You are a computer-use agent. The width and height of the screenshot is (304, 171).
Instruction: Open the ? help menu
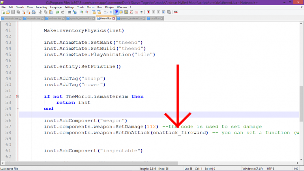click(130, 8)
